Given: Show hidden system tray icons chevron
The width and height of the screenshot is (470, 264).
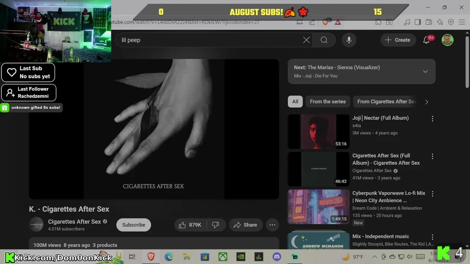Looking at the screenshot, I should click(375, 257).
